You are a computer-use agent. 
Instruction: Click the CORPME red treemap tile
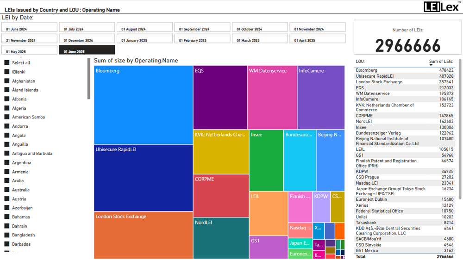pyautogui.click(x=221, y=196)
